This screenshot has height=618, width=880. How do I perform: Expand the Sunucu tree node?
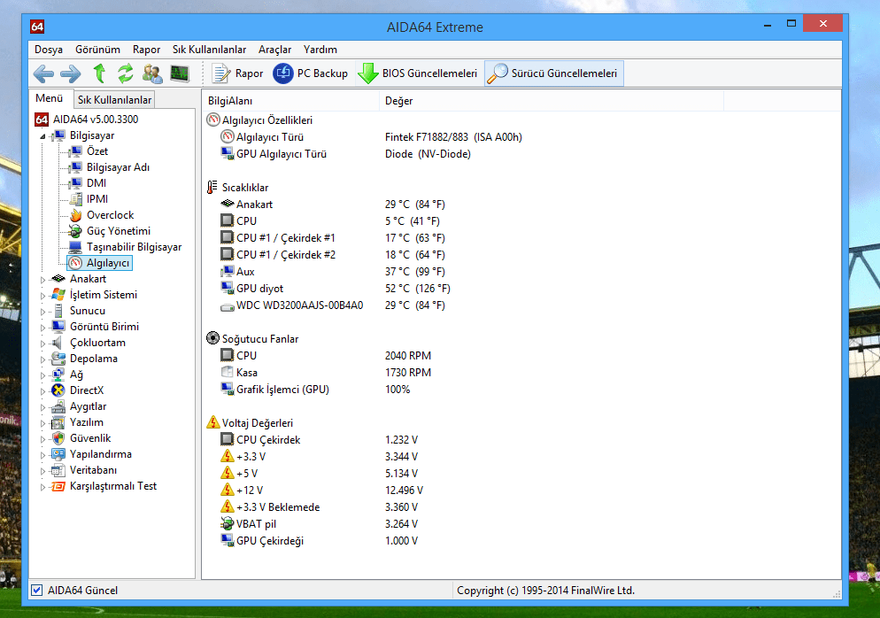(x=42, y=311)
